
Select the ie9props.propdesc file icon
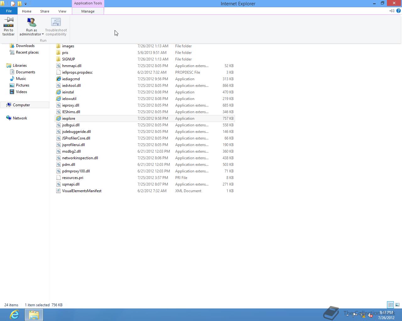click(x=58, y=72)
